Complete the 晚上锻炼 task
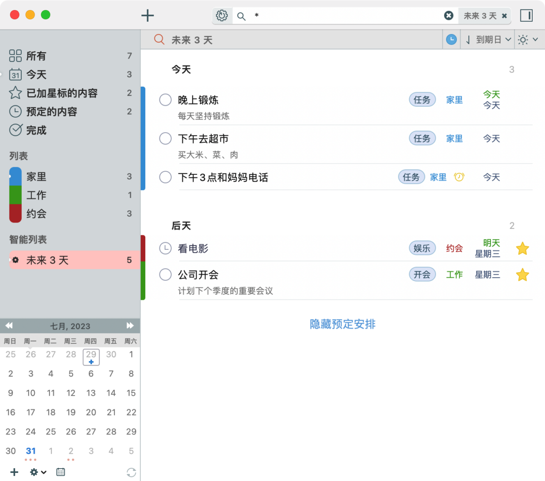 tap(165, 100)
